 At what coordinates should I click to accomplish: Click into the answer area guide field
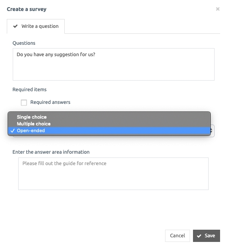pos(113,174)
